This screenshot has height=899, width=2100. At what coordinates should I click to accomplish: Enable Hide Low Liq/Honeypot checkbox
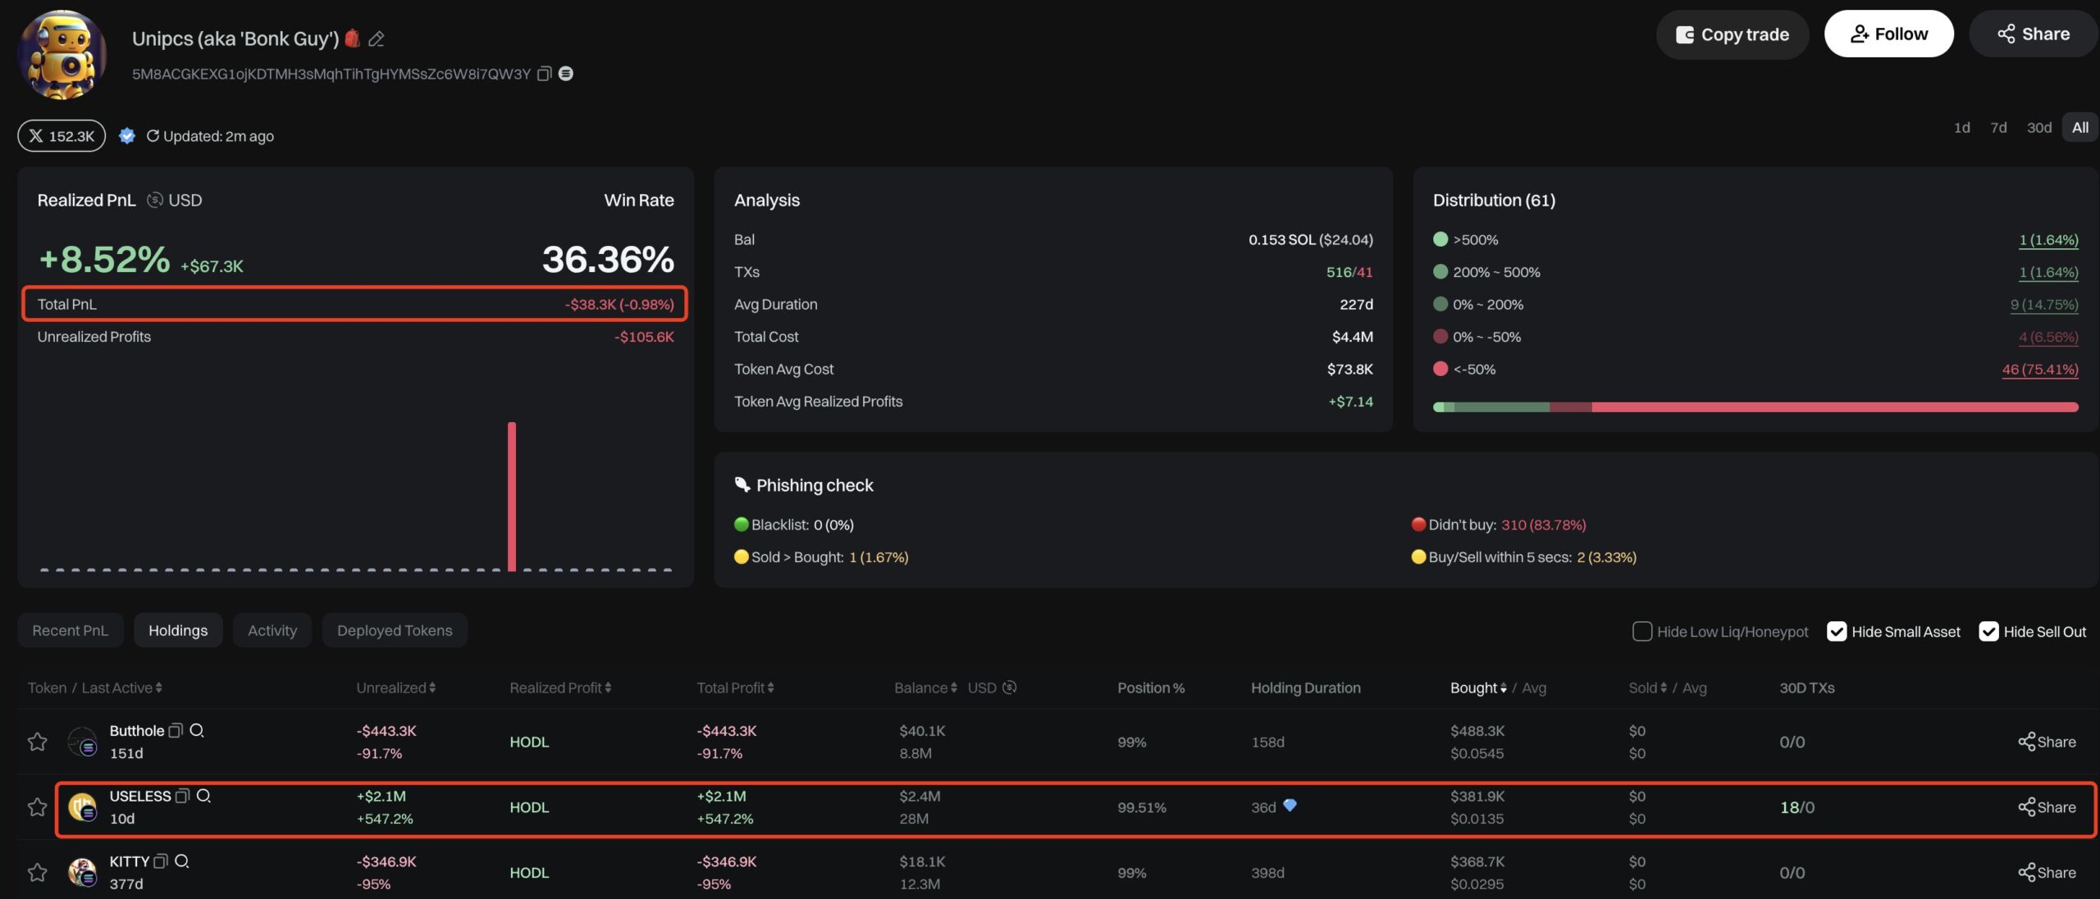(x=1641, y=631)
